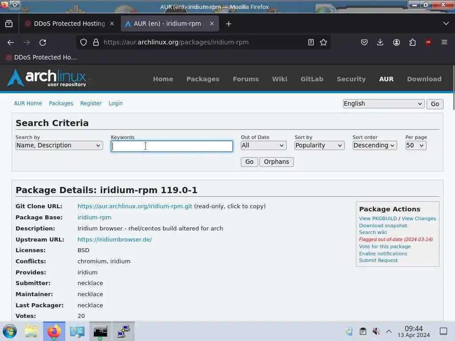This screenshot has height=341, width=455.
Task: Click the forward navigation arrow
Action: (x=27, y=42)
